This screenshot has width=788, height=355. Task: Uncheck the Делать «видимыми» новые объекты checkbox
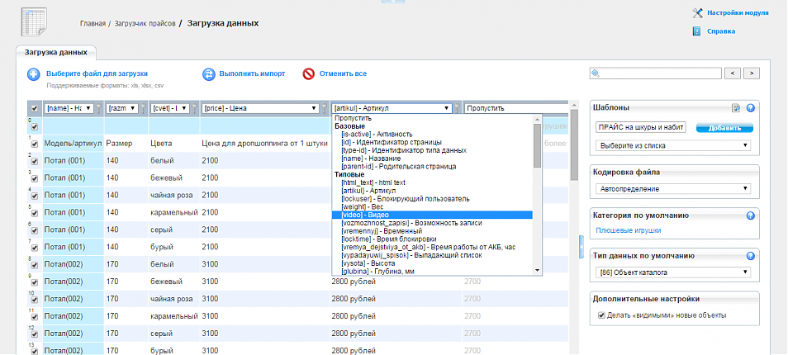[600, 315]
